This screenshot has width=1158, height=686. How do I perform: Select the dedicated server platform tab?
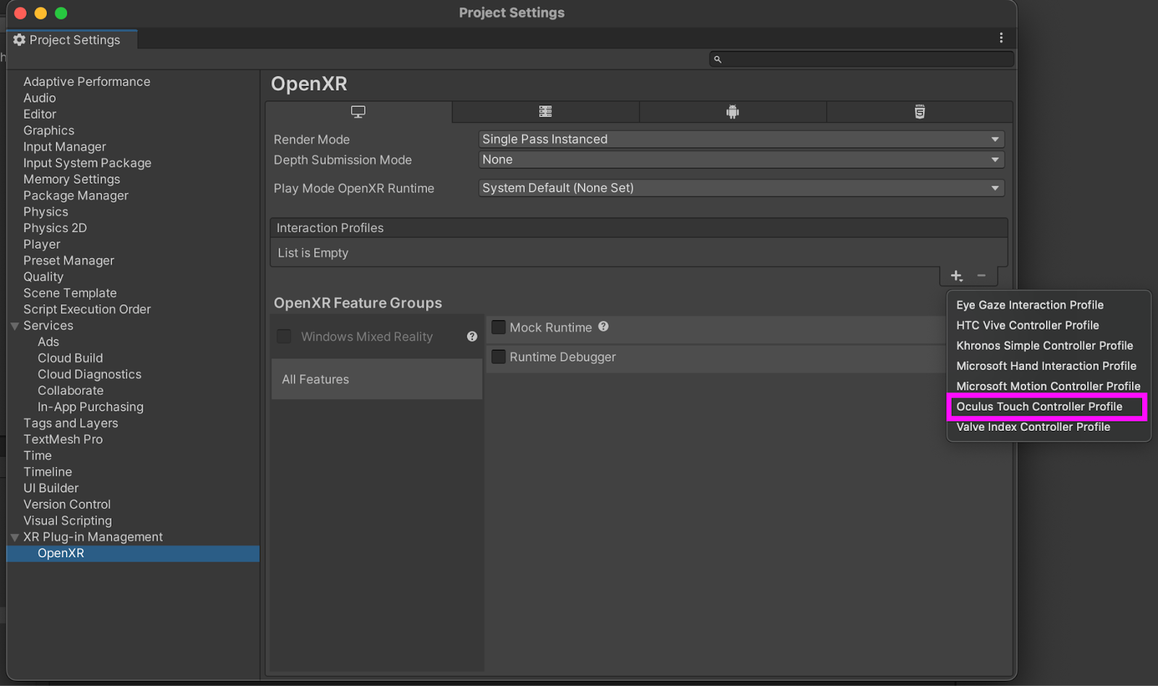[x=546, y=112]
